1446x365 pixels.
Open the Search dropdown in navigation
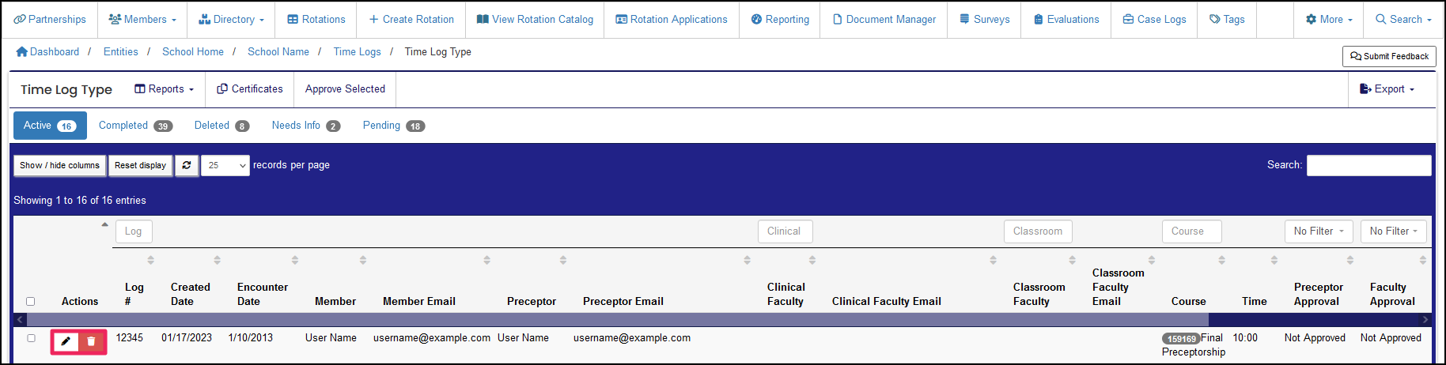[x=1403, y=19]
